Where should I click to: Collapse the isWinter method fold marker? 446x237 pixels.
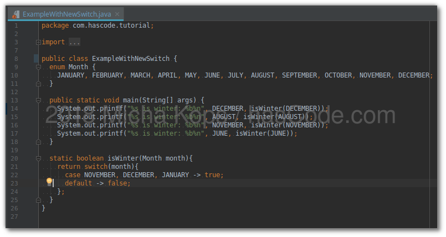pos(38,158)
